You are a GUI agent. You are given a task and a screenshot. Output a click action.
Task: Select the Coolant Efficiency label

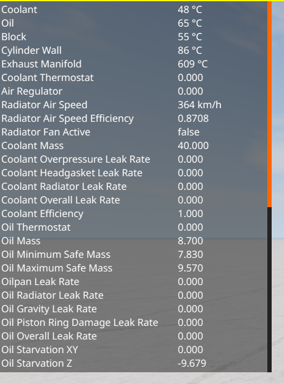43,213
